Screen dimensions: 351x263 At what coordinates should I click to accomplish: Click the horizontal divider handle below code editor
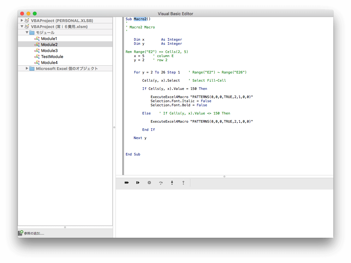point(224,177)
